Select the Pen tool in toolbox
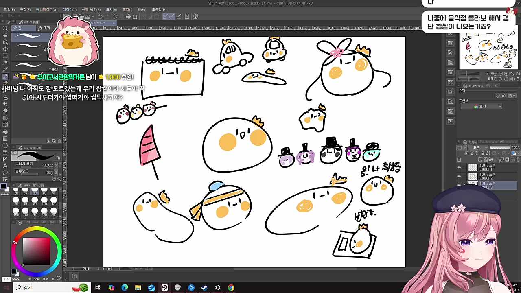 (5, 77)
